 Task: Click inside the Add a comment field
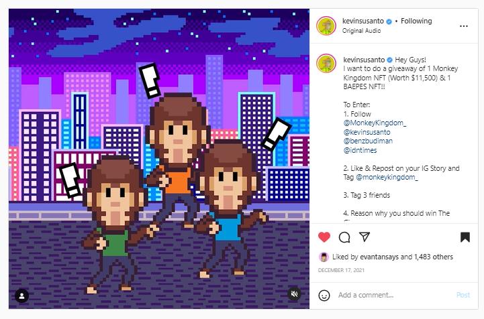pyautogui.click(x=395, y=295)
